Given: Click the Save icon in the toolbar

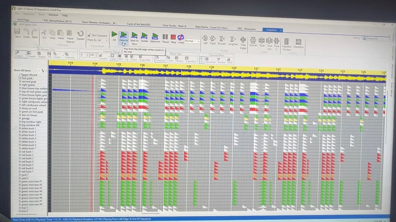Looking at the screenshot, I should [x=17, y=33].
